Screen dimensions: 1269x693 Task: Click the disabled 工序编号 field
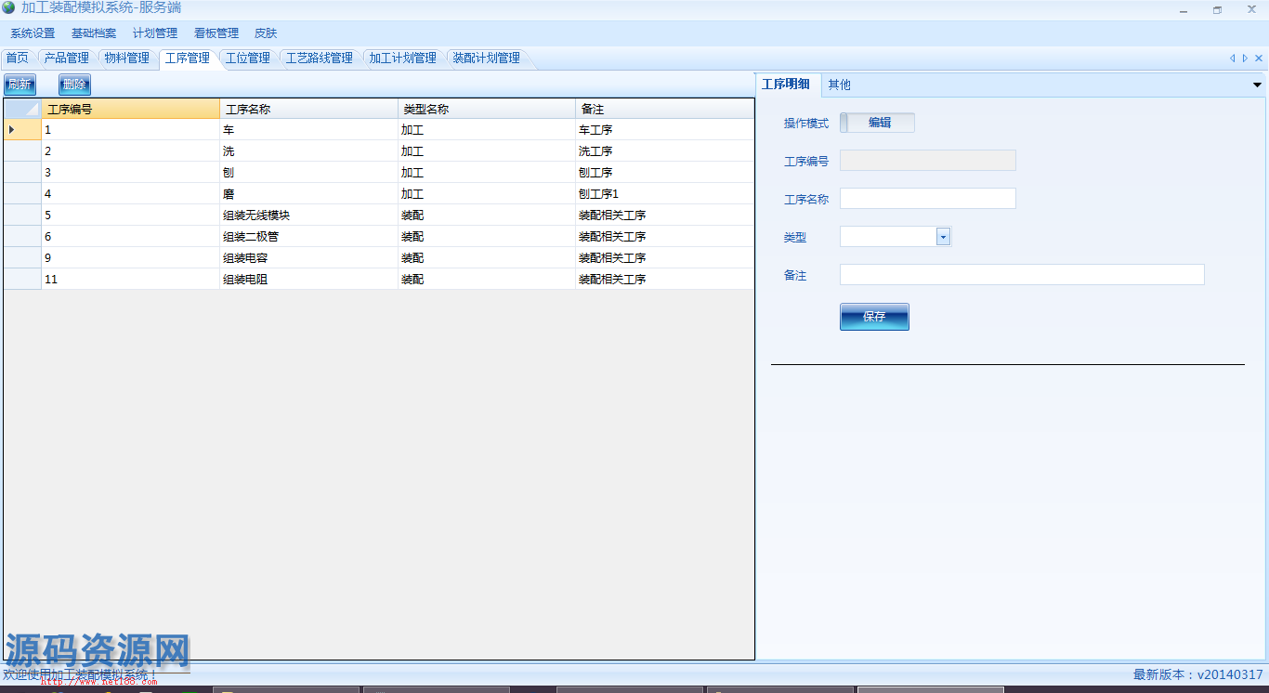(928, 161)
